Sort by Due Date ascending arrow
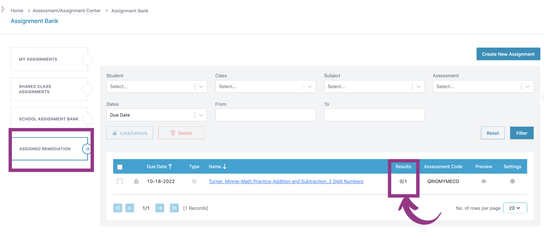Viewport: 546px width, 234px height. [x=170, y=166]
